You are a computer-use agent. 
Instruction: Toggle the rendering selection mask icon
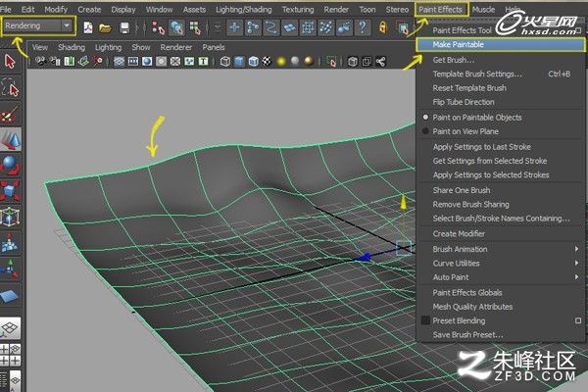(344, 27)
